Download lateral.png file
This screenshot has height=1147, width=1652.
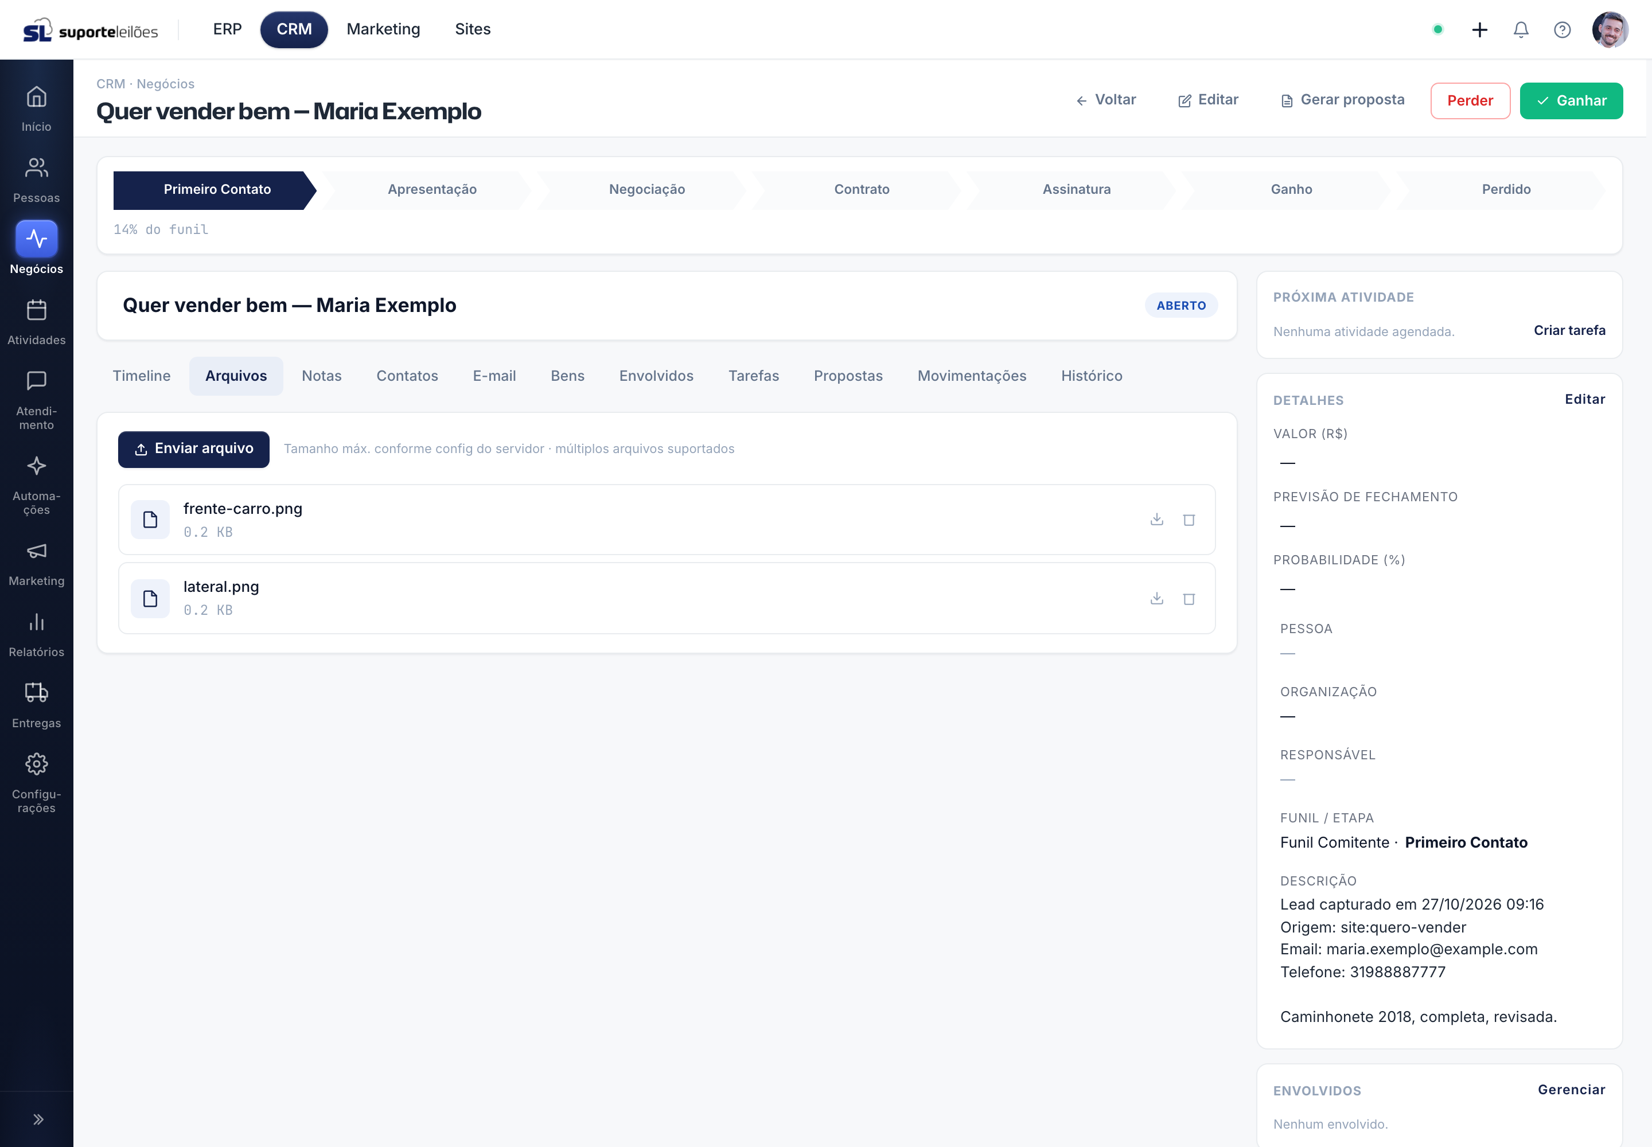[x=1156, y=598]
